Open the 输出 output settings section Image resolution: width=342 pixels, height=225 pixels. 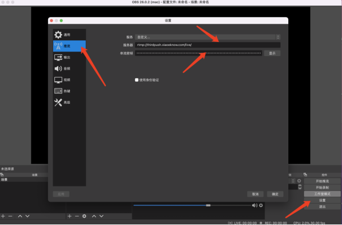[70, 57]
